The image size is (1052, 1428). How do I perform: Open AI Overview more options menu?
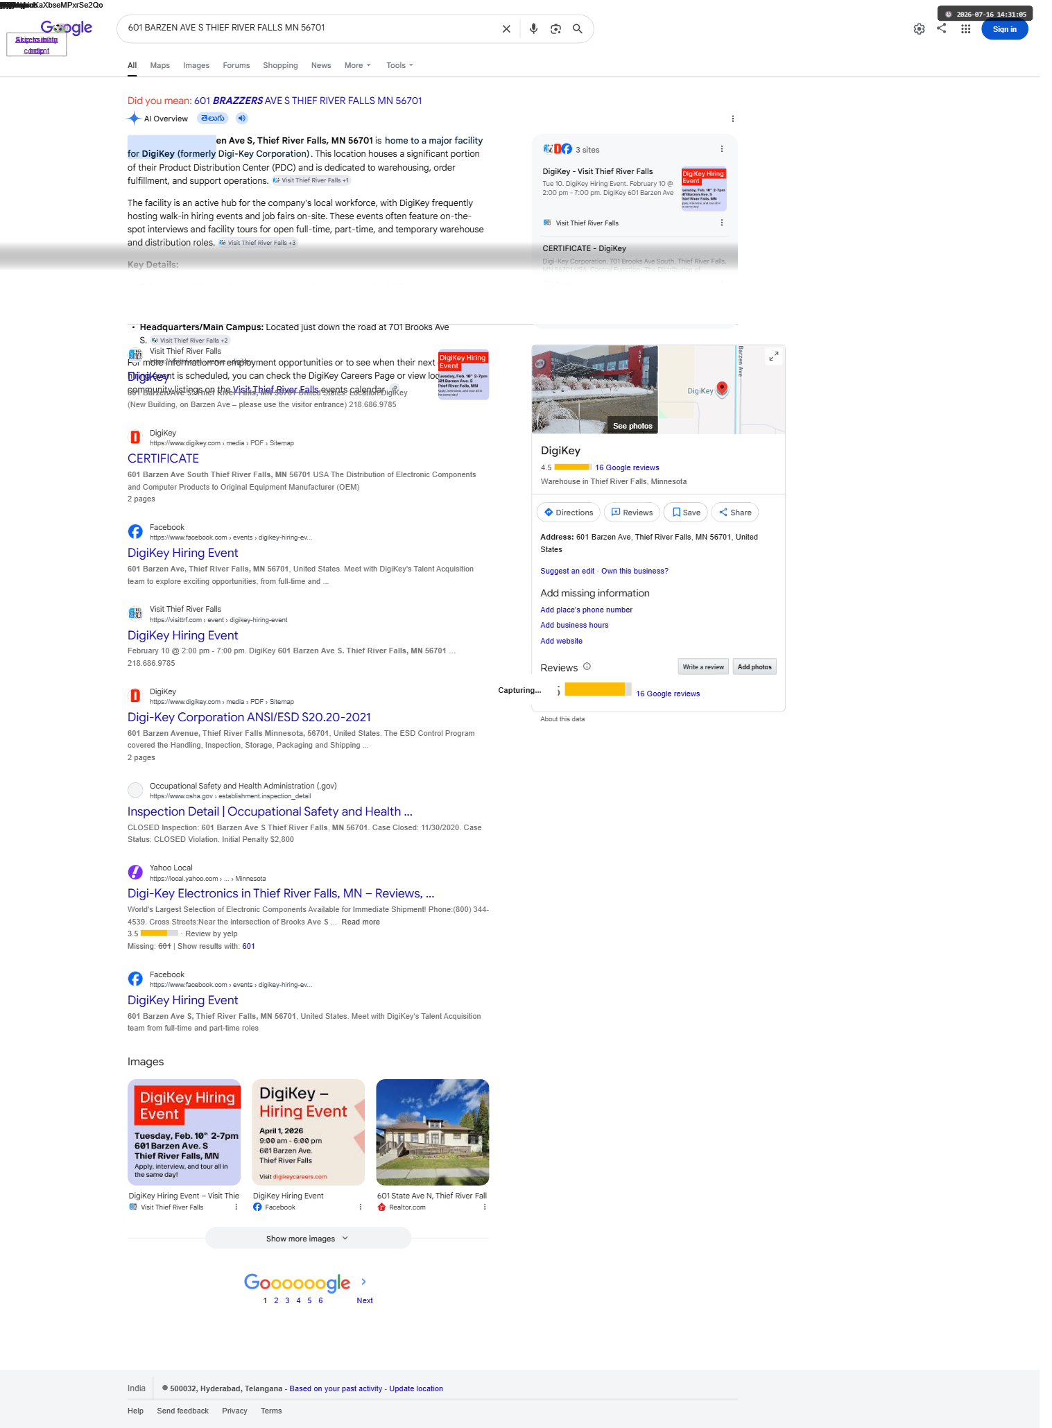[x=732, y=119]
